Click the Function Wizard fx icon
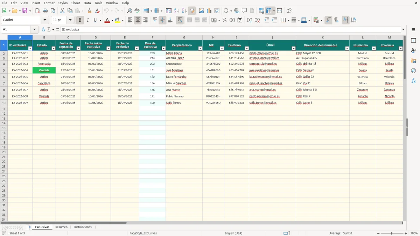 coord(43,29)
